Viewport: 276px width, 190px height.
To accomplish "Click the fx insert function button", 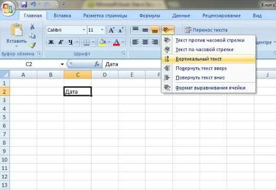I will point(97,64).
